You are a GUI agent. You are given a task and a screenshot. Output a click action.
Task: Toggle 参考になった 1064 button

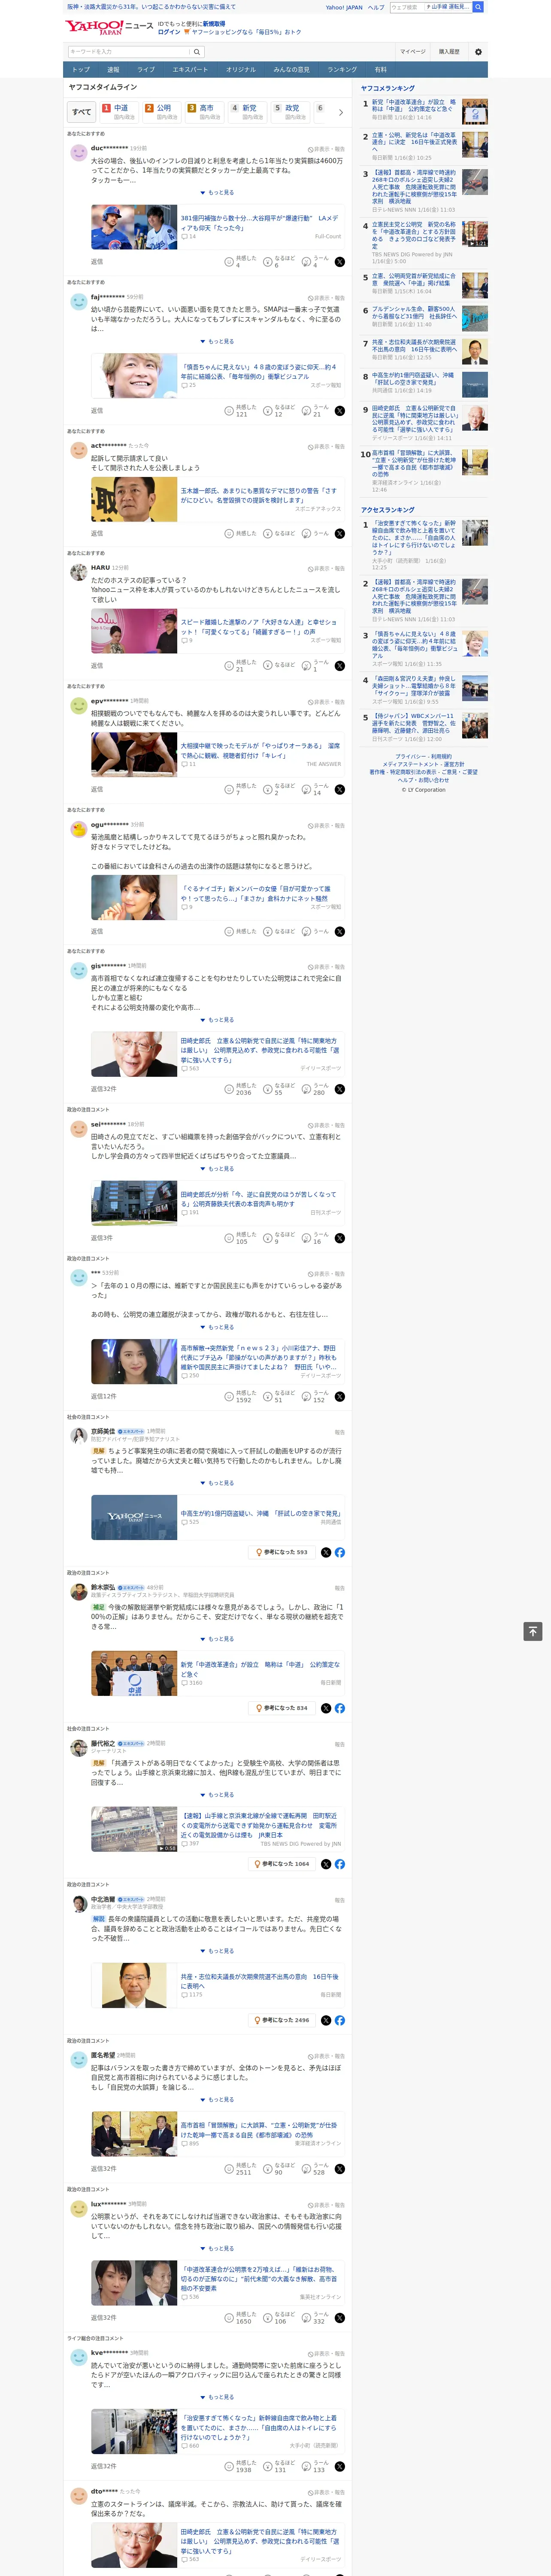(x=281, y=1864)
